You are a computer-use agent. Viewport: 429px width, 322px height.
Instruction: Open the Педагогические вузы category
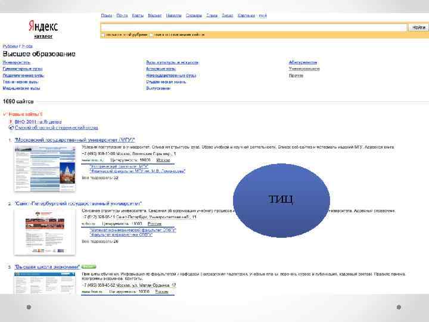(23, 75)
